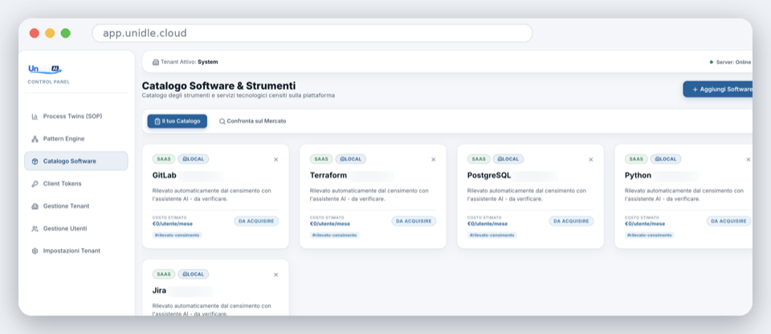Image resolution: width=771 pixels, height=334 pixels.
Task: Click the yellow minimize window dot
Action: coord(50,34)
